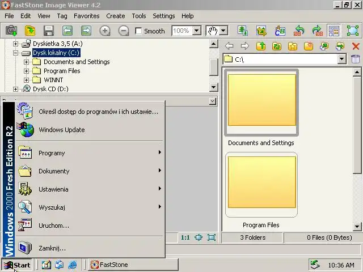Expand Program Files tree node

coord(26,71)
